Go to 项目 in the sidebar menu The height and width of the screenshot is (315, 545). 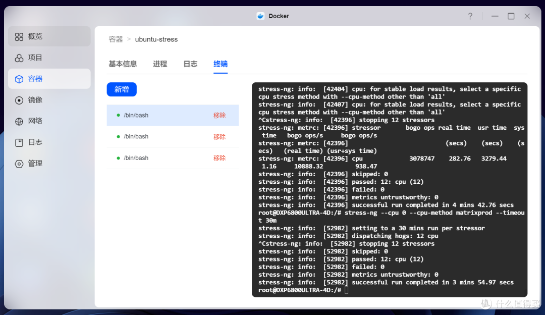click(49, 58)
